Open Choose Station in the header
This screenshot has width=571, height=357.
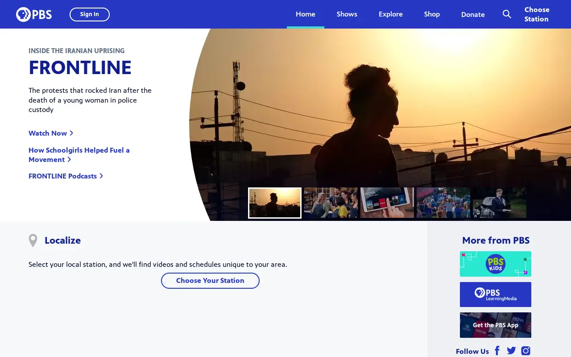[537, 14]
